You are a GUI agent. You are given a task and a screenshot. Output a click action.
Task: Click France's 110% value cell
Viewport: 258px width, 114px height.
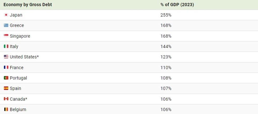(166, 67)
